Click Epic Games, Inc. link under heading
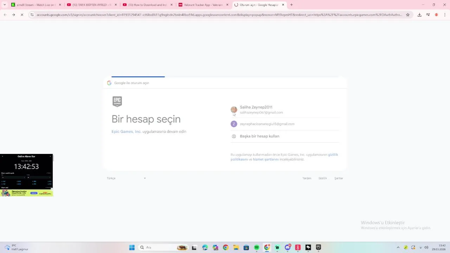450x253 pixels. pyautogui.click(x=126, y=131)
